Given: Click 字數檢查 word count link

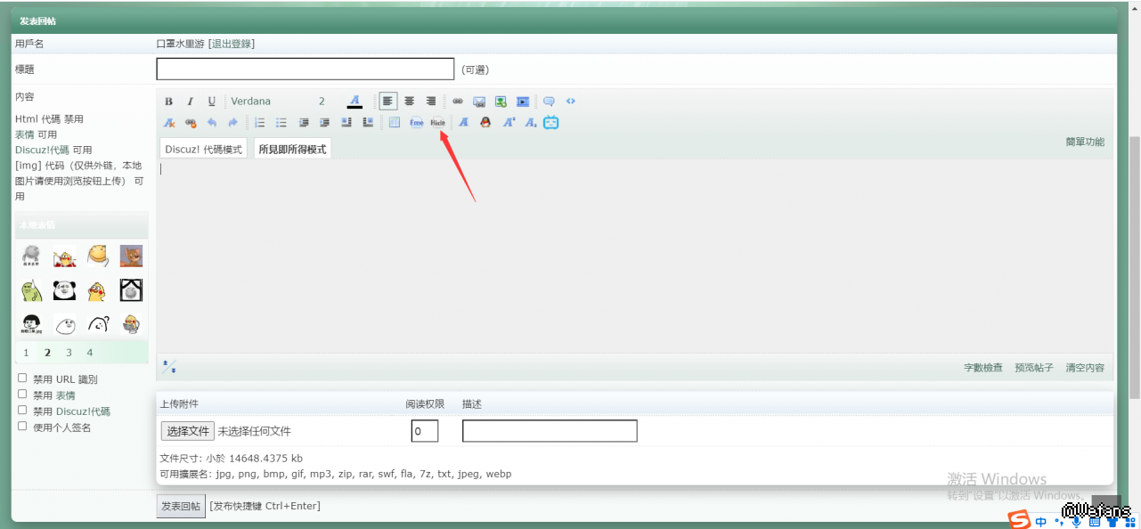Looking at the screenshot, I should 983,368.
